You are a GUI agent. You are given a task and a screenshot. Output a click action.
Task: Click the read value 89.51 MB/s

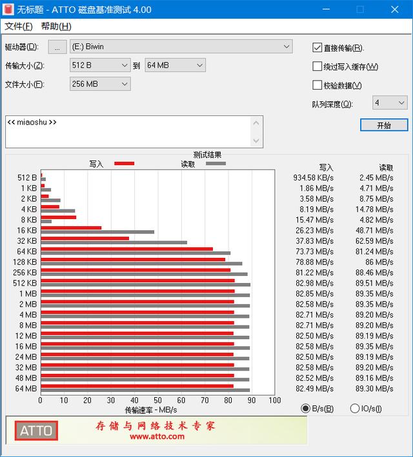click(374, 284)
